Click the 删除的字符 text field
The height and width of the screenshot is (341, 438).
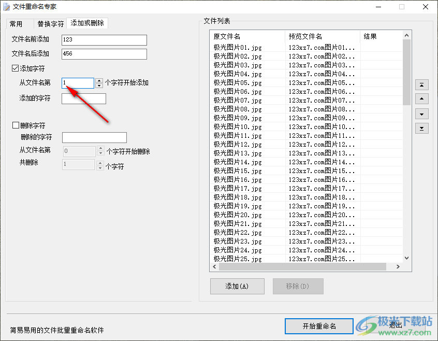point(94,137)
